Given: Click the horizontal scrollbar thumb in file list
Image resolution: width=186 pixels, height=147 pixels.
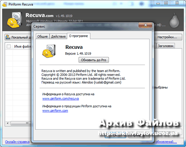Looking at the screenshot, I should coord(21,123).
